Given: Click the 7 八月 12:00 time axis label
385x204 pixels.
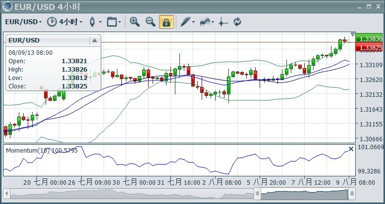Looking at the screenshot, I should (311, 182).
